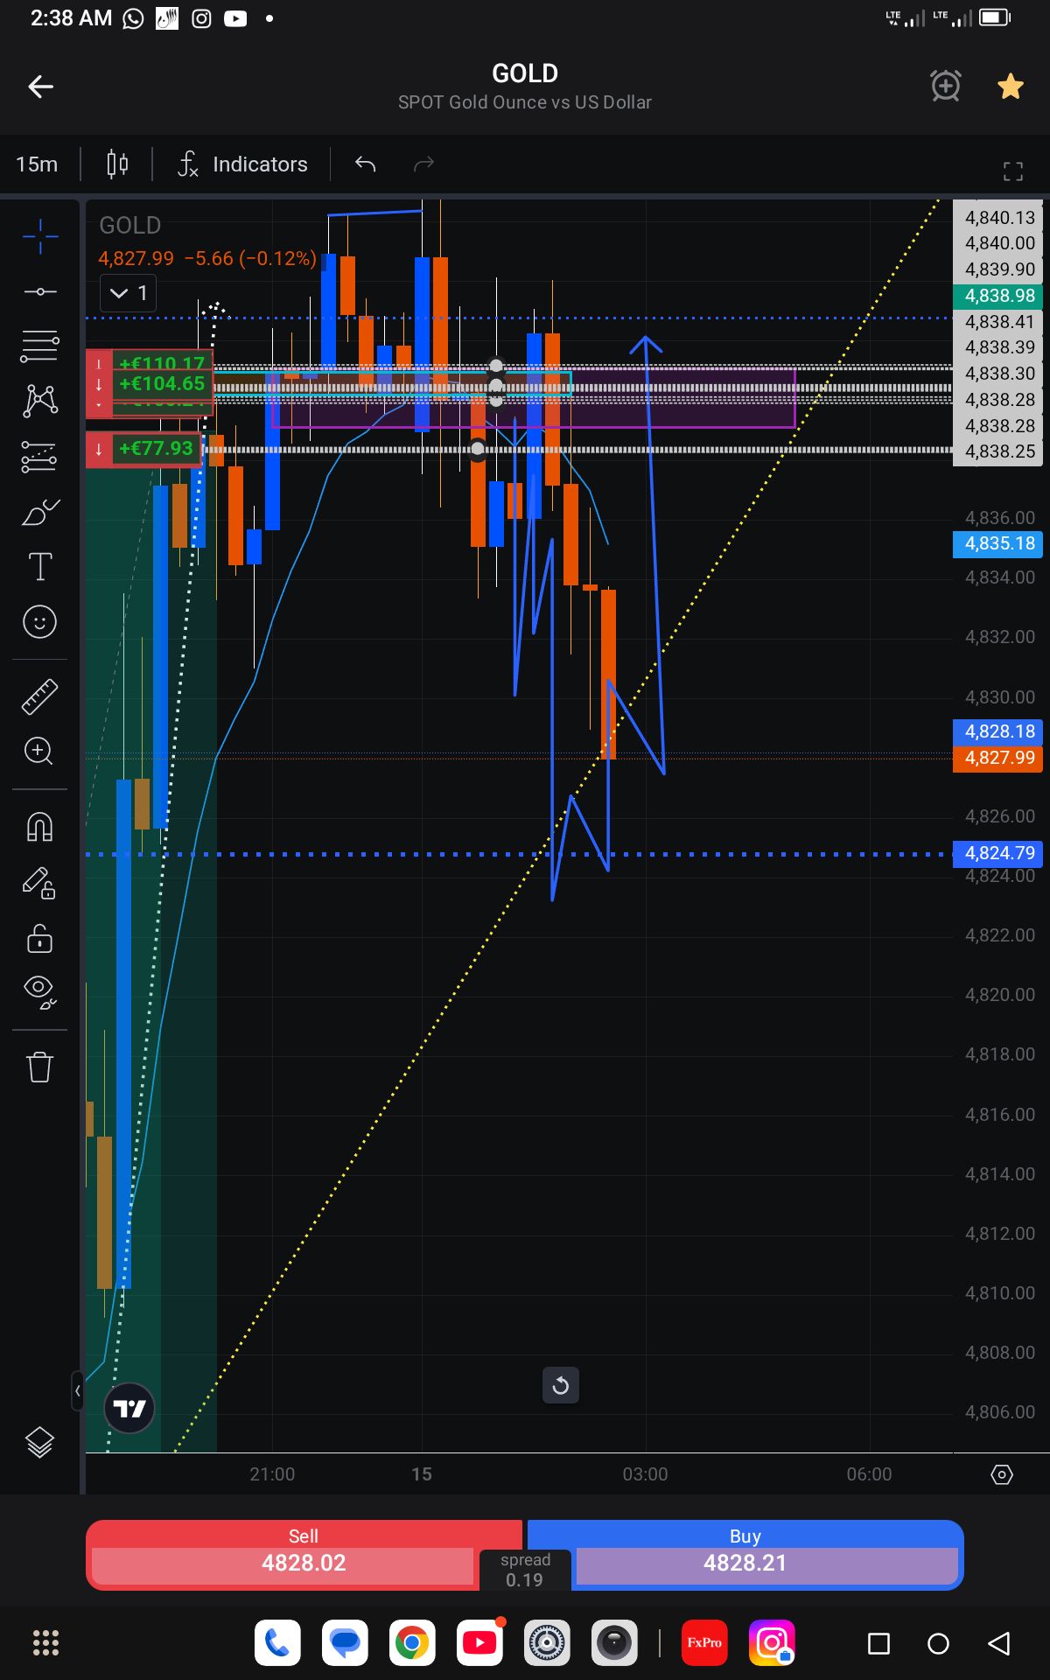
Task: Open the candlestick chart type menu
Action: [117, 164]
